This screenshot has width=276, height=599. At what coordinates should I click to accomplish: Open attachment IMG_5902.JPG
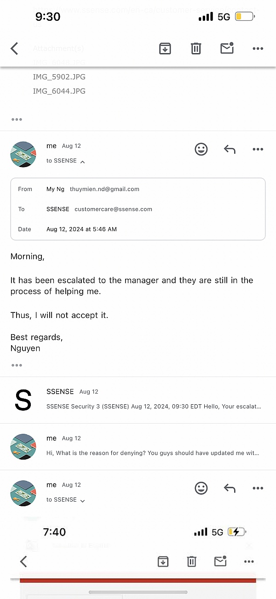(x=59, y=77)
